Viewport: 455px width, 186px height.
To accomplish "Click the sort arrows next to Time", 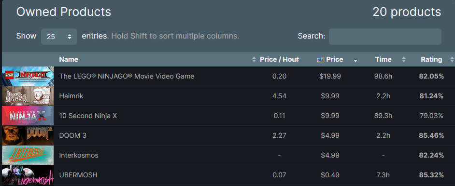I will pyautogui.click(x=404, y=59).
